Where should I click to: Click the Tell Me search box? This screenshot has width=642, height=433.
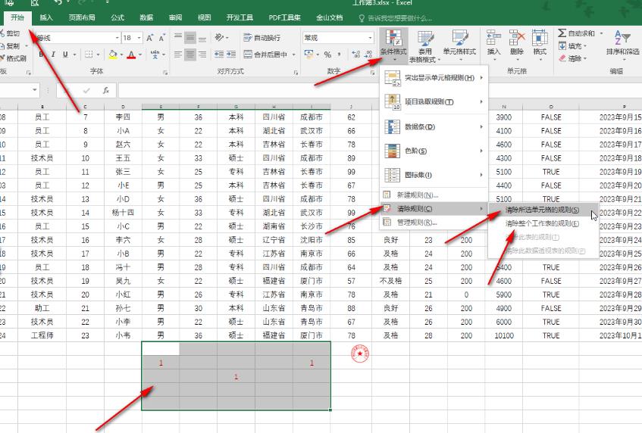(395, 18)
